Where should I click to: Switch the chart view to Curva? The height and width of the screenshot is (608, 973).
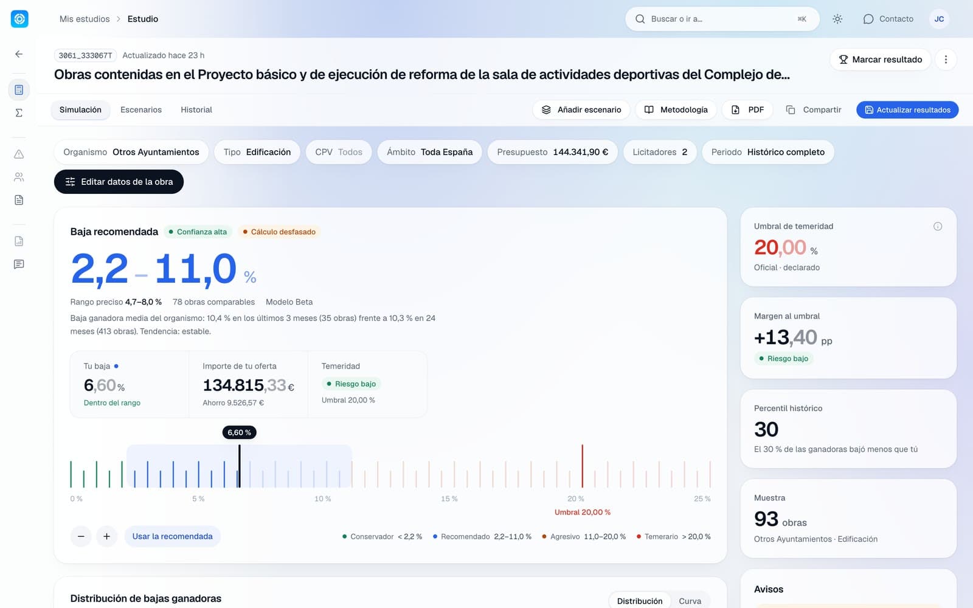pyautogui.click(x=690, y=601)
